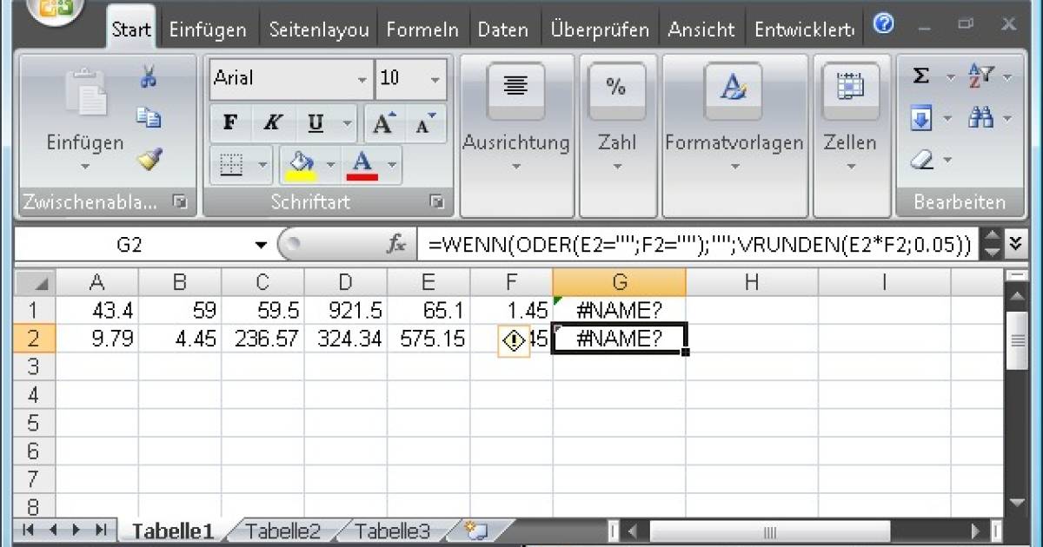
Task: Open the Name Box dropdown arrow
Action: click(x=261, y=247)
